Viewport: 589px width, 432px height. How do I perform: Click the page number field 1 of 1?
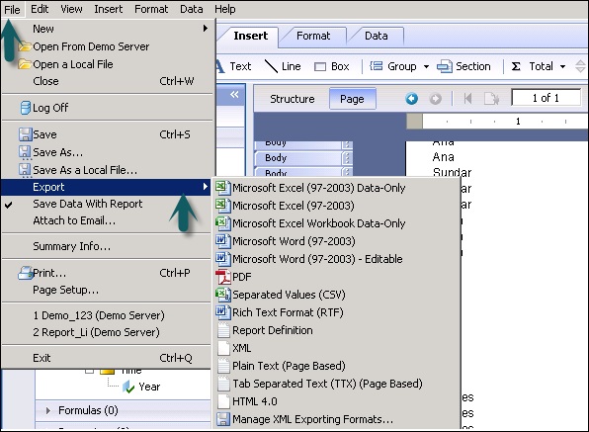pos(546,98)
